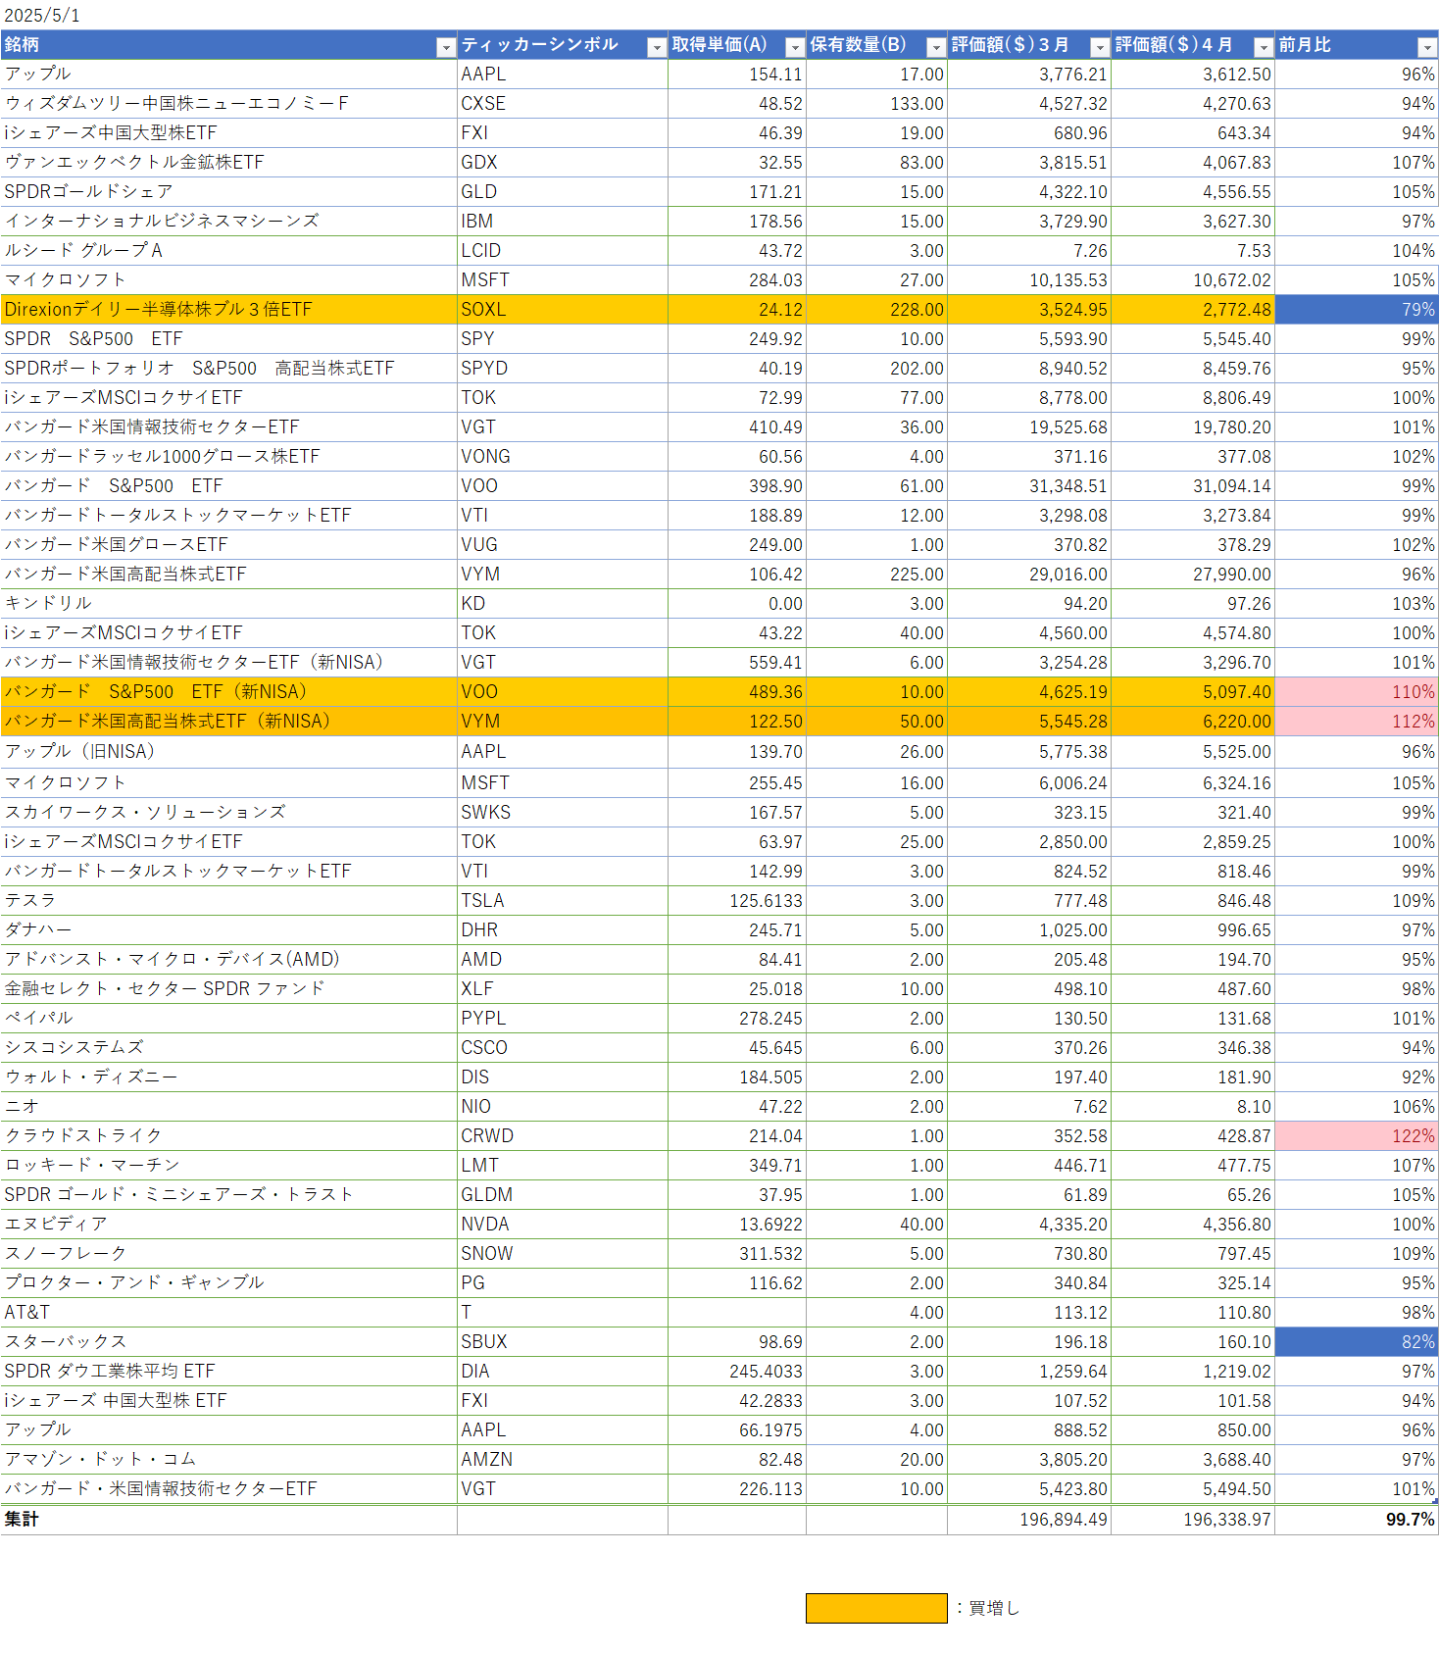Select the name cell スターバックス
Viewport: 1439px width, 1653px height.
228,1342
